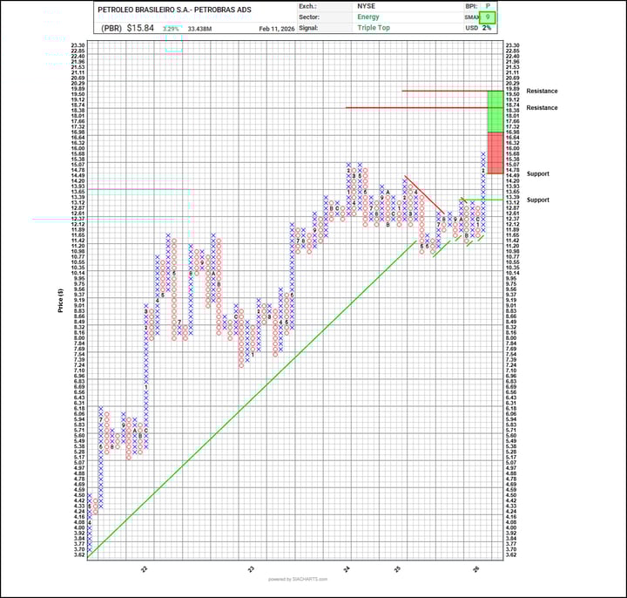Click the BPI value P

pos(488,6)
